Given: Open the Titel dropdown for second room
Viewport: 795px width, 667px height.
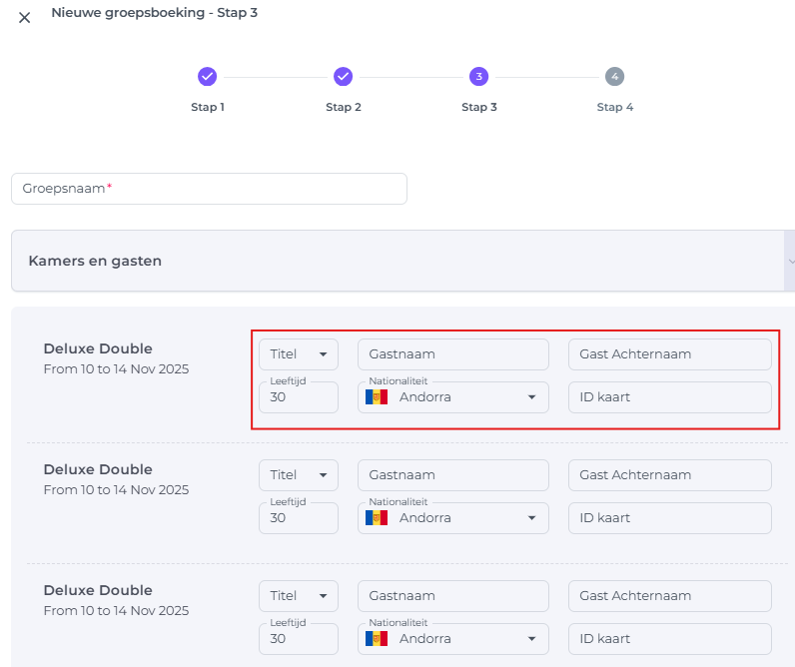Looking at the screenshot, I should click(299, 475).
